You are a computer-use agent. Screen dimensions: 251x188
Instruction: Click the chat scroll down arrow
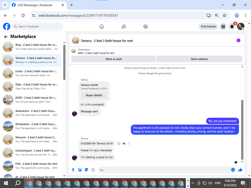(x=242, y=162)
